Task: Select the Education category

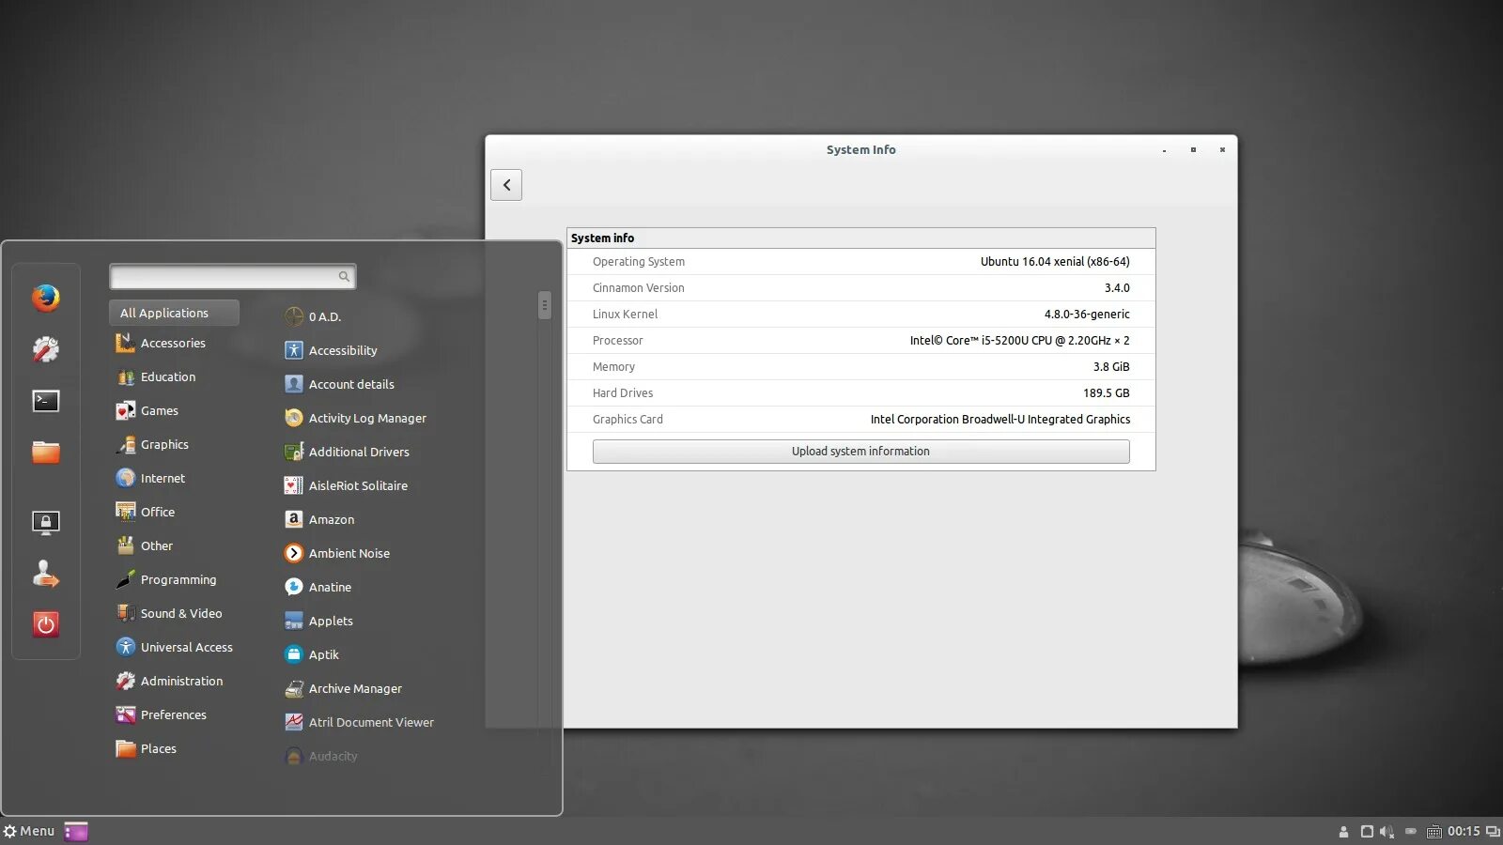Action: coord(156,376)
